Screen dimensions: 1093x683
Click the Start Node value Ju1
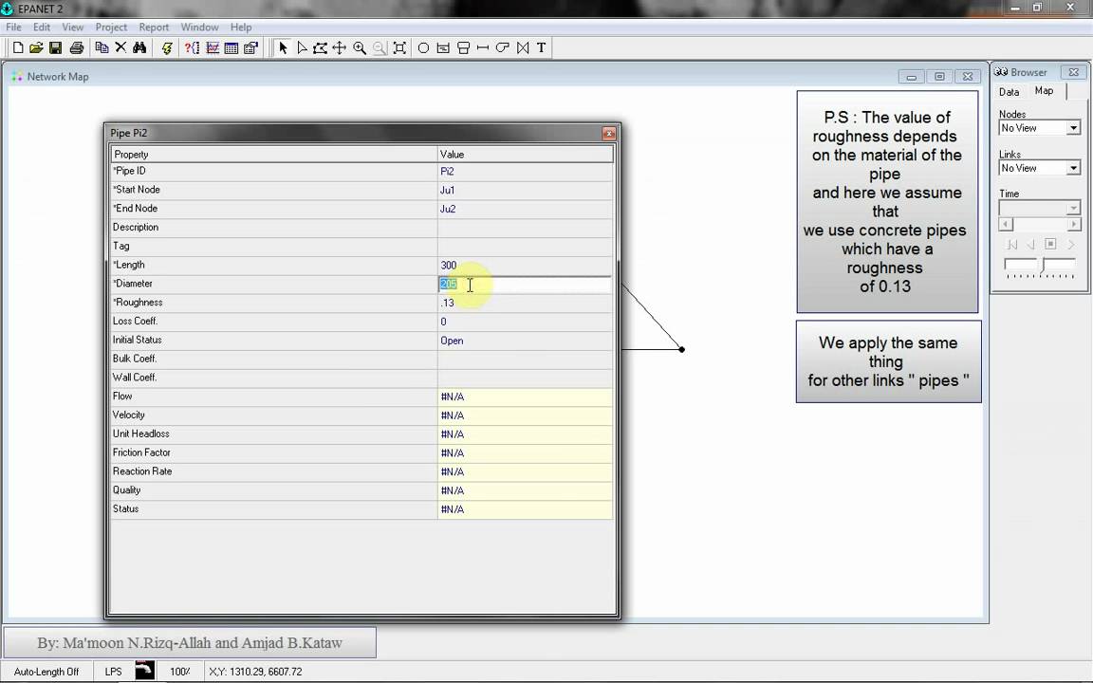coord(448,190)
